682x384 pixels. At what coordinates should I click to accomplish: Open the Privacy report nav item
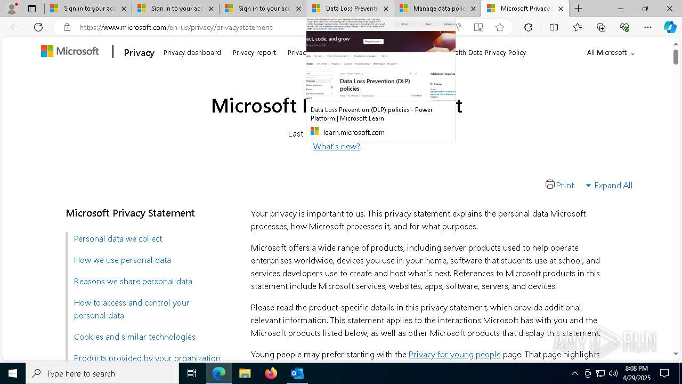click(254, 52)
